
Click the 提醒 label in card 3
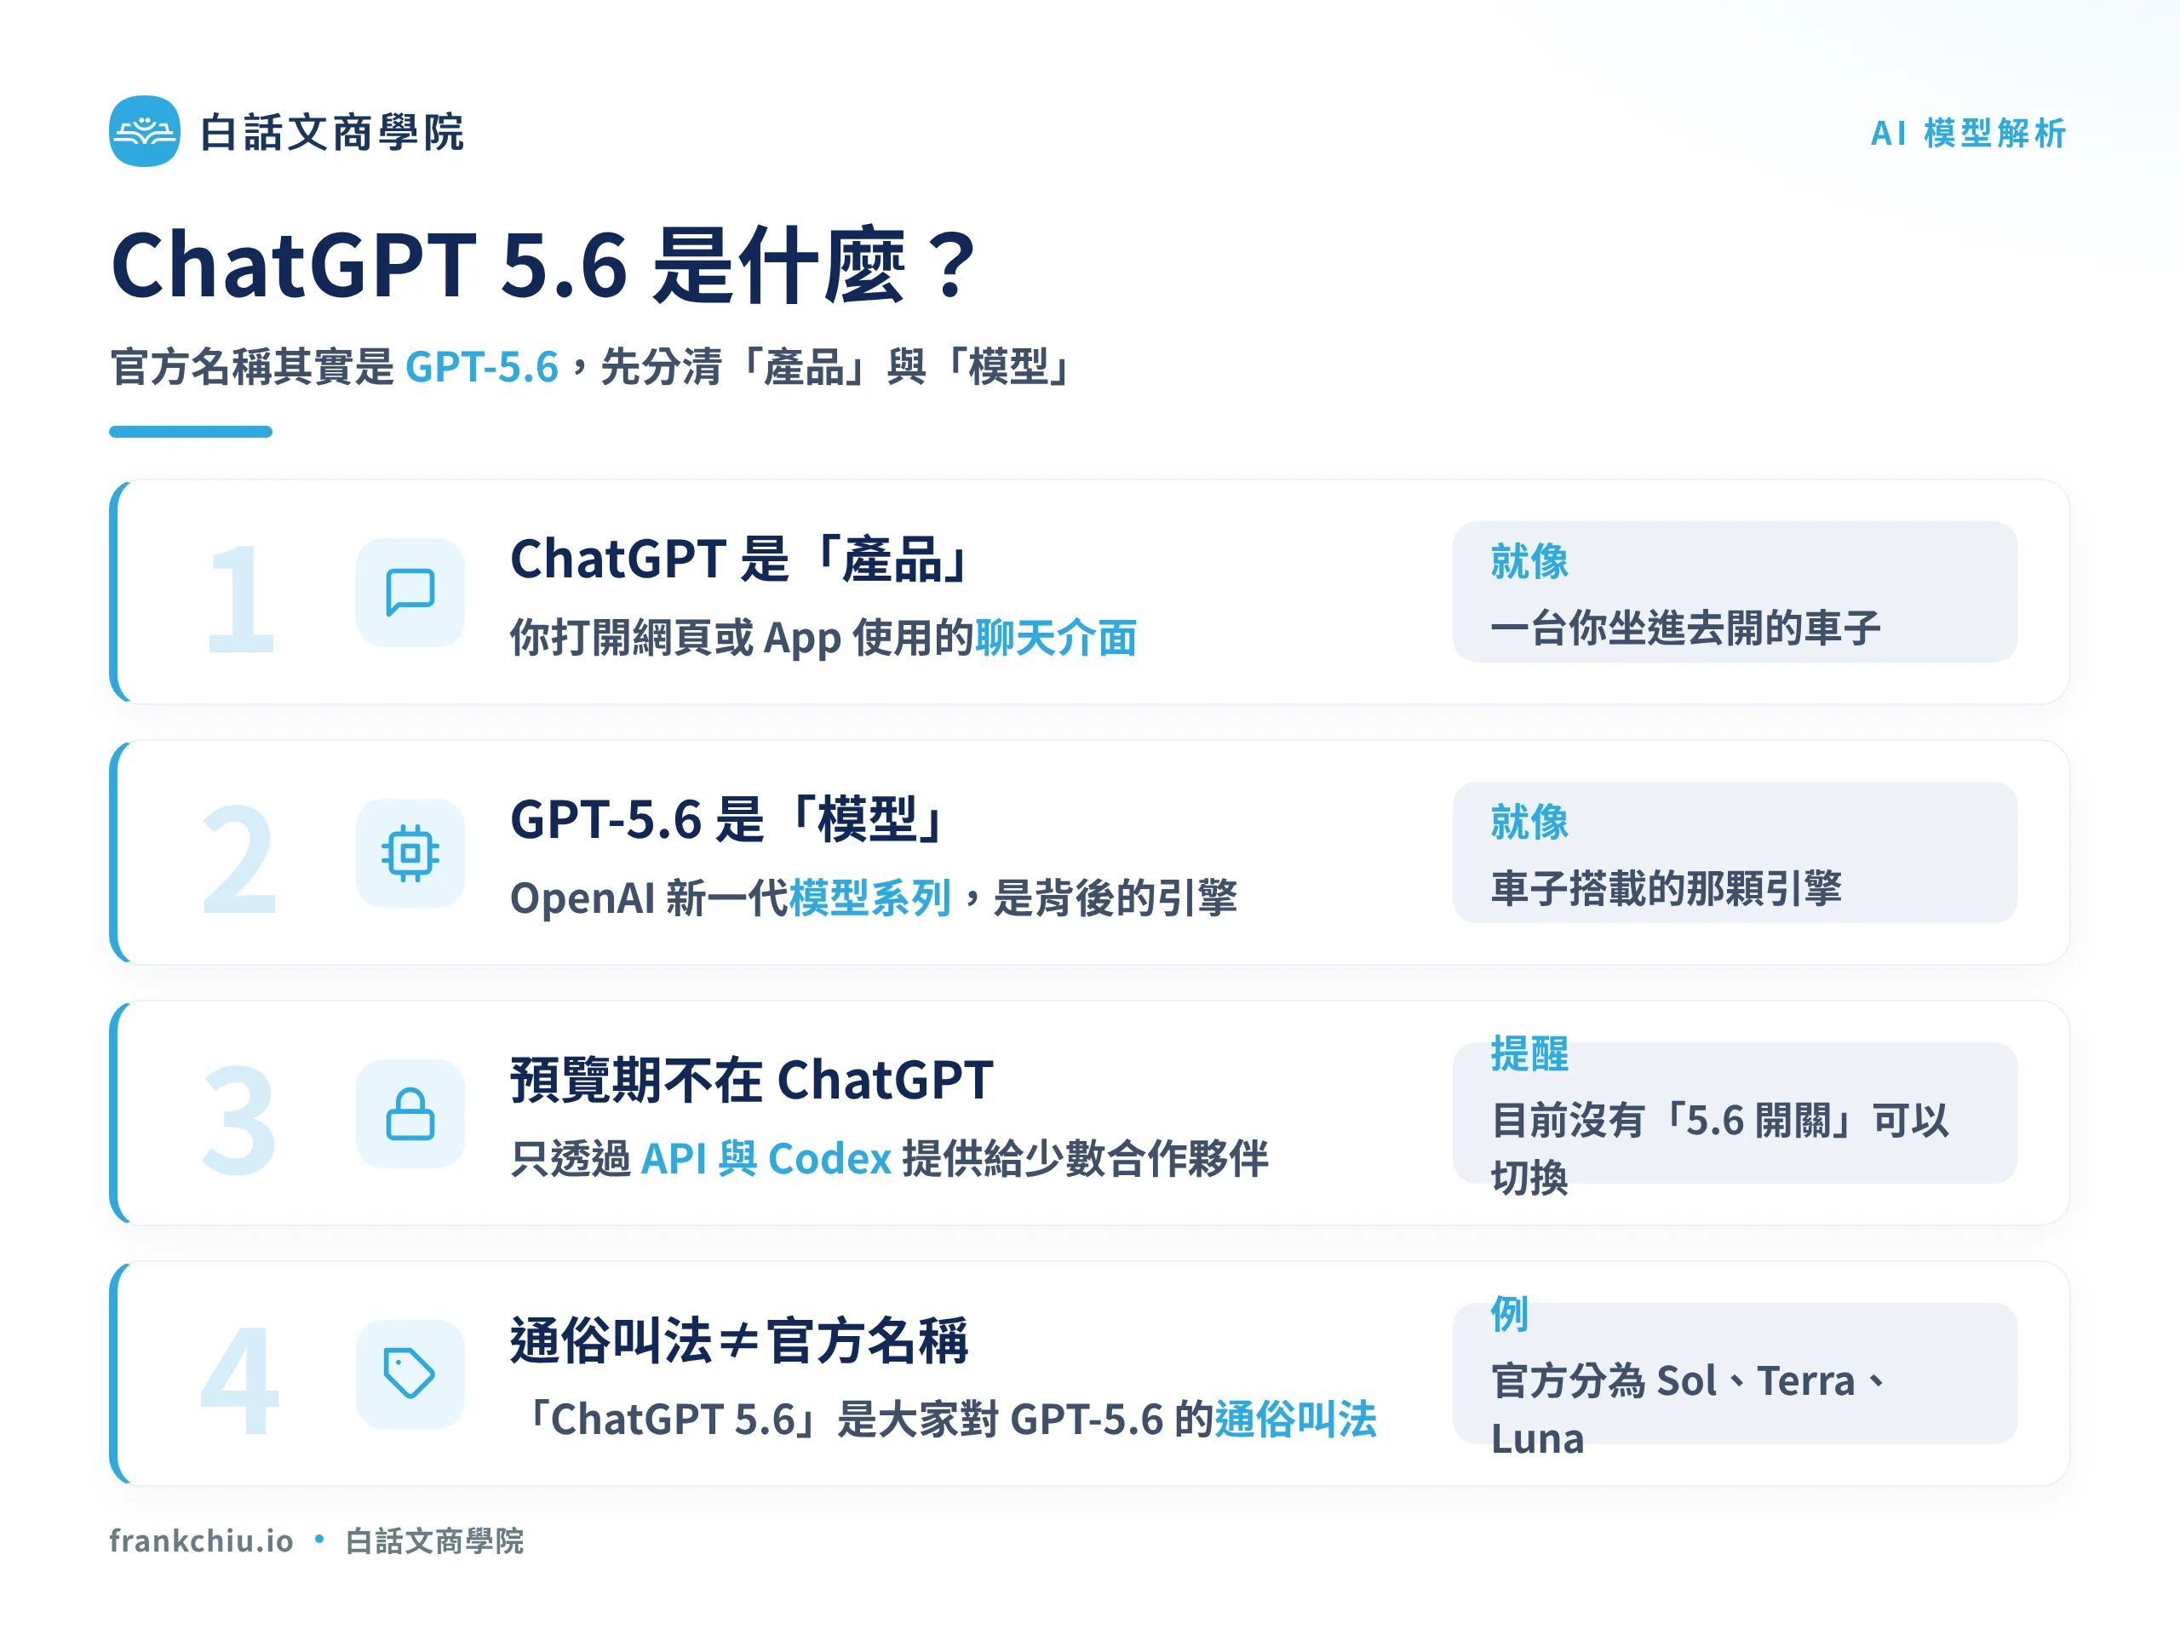click(x=1529, y=1053)
